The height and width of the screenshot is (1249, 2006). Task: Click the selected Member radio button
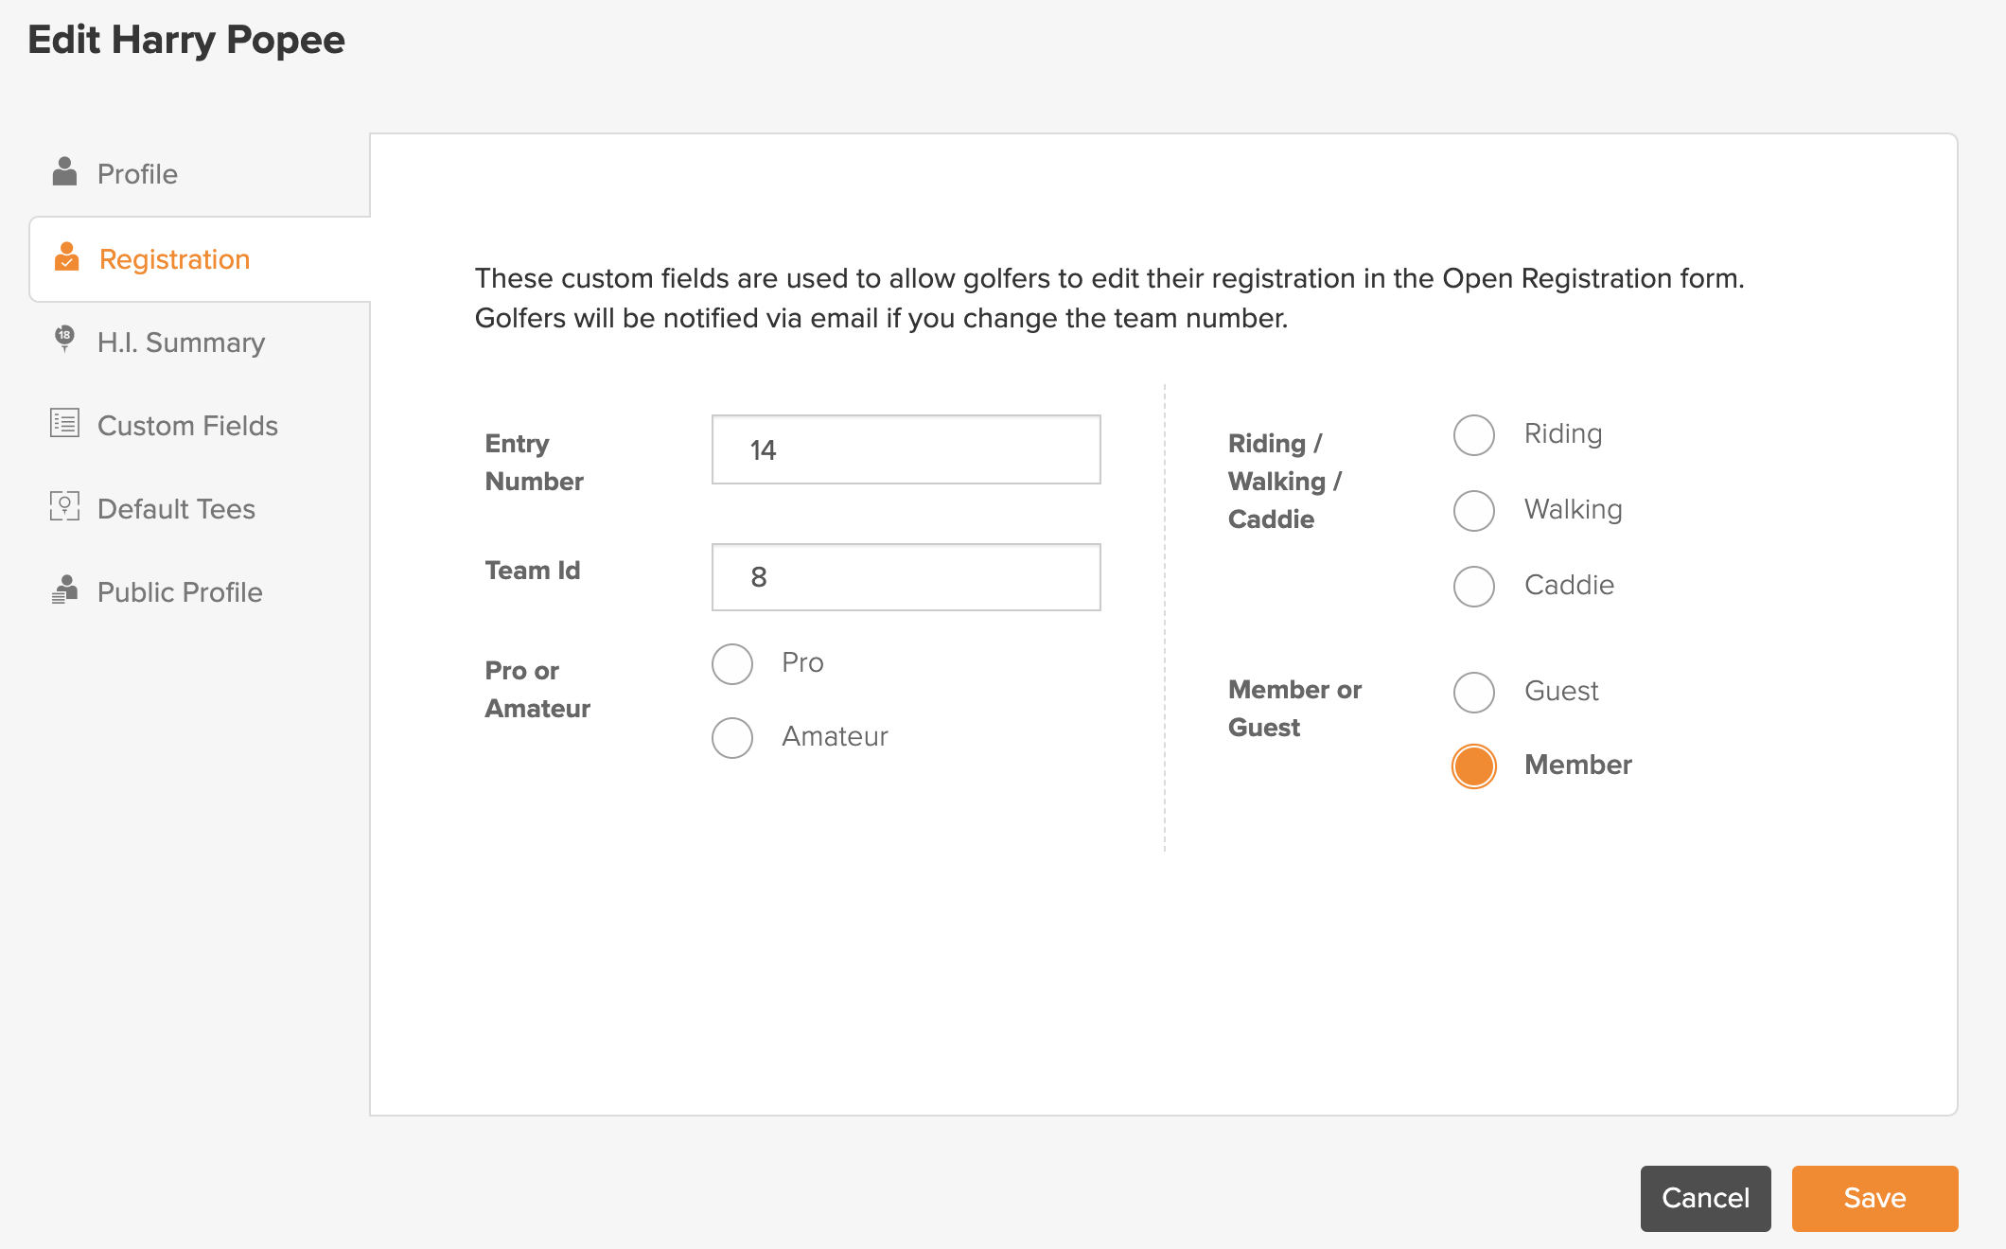click(x=1473, y=766)
